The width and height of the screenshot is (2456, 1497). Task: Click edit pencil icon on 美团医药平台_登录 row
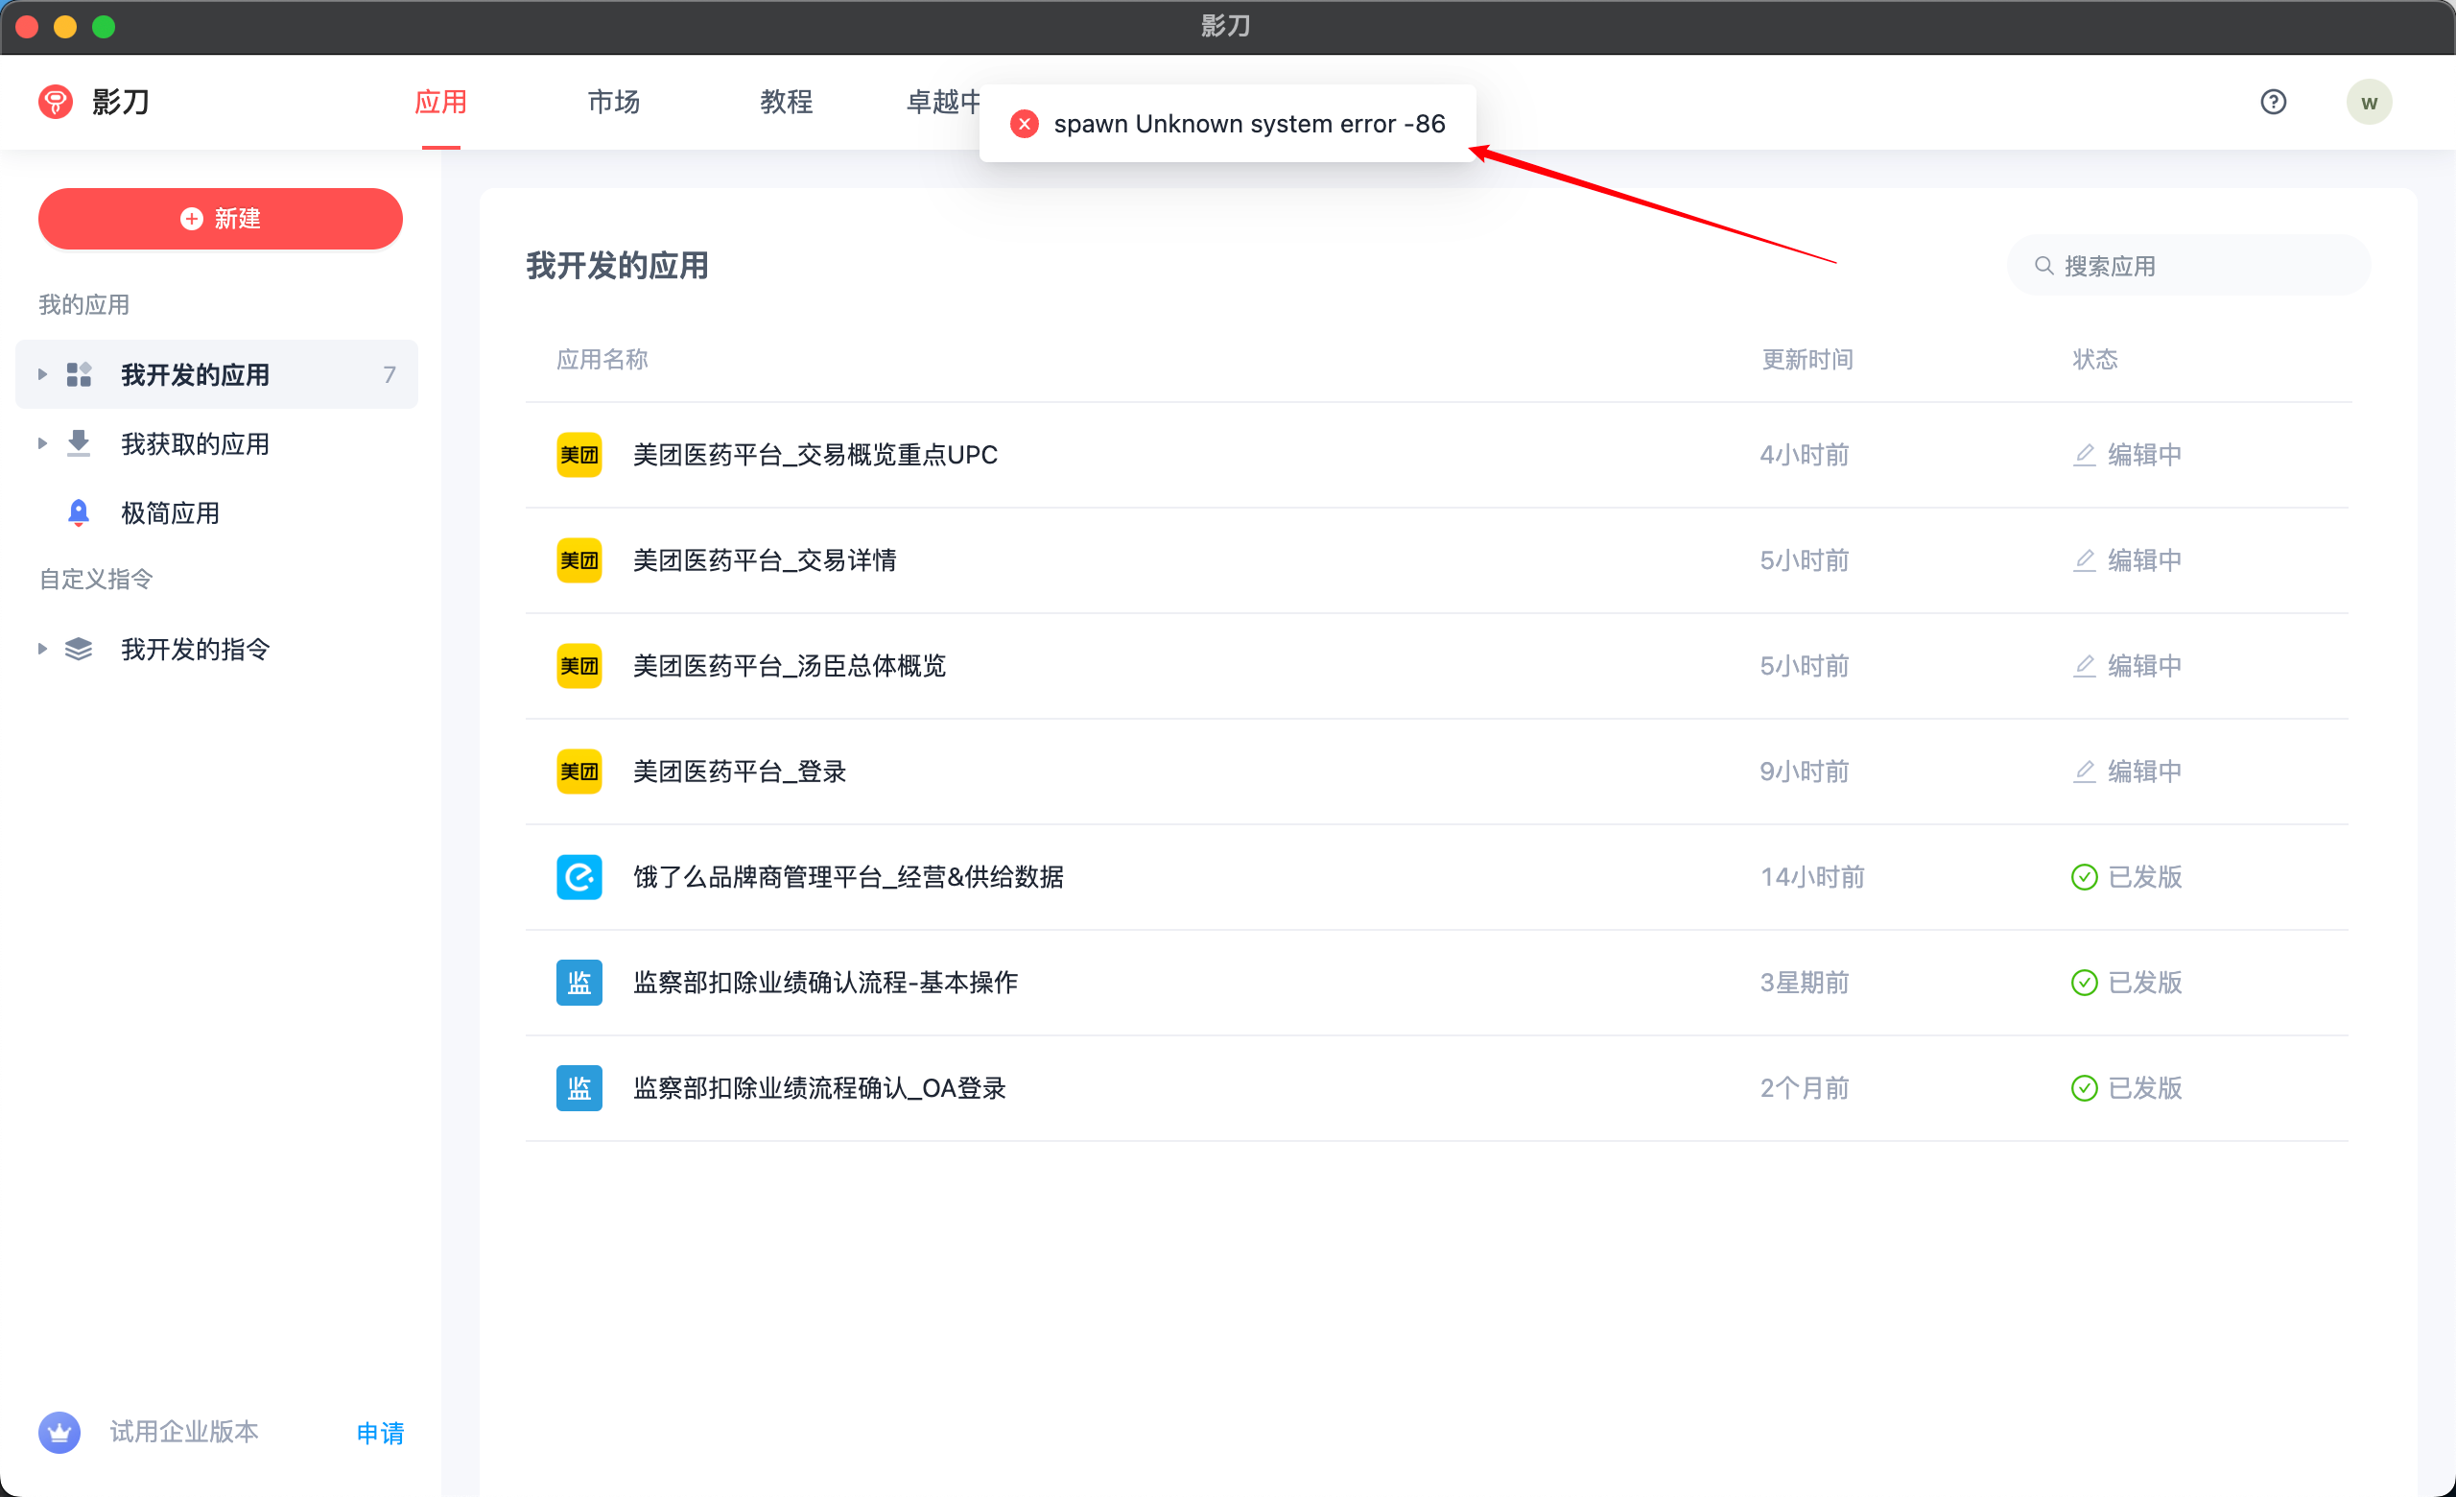(2083, 772)
